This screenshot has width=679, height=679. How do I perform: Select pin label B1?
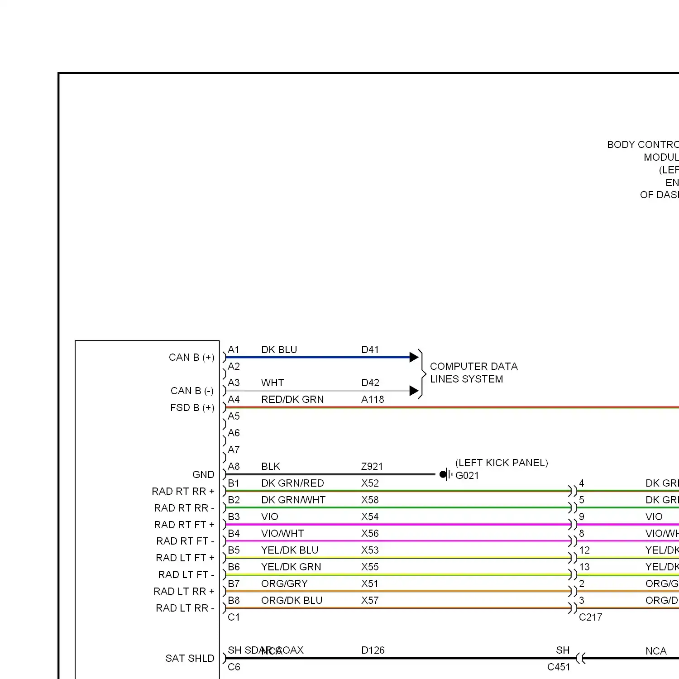click(x=234, y=483)
